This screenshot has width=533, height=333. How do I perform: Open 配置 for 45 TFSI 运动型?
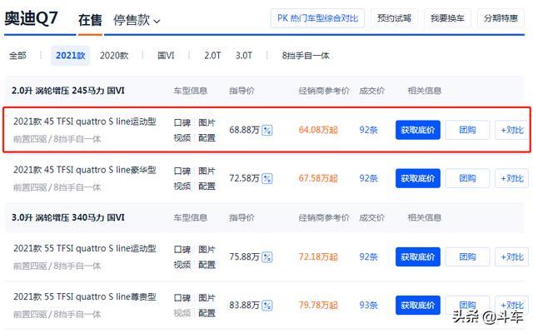point(207,137)
